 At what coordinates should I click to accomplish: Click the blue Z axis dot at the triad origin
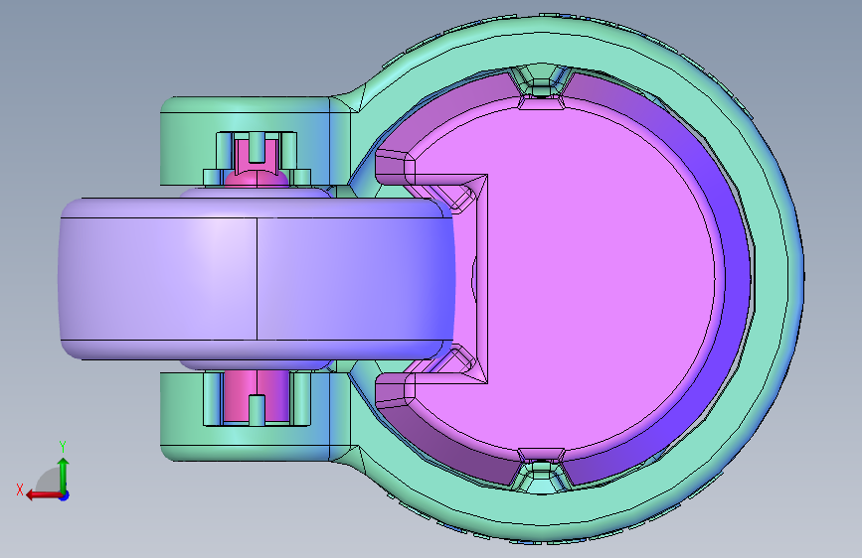(65, 495)
